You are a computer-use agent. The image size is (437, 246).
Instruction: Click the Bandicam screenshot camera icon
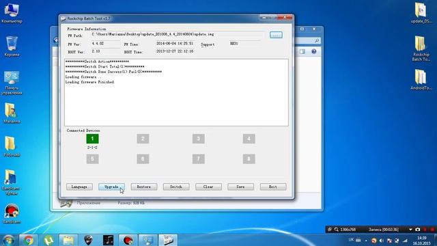(417, 230)
